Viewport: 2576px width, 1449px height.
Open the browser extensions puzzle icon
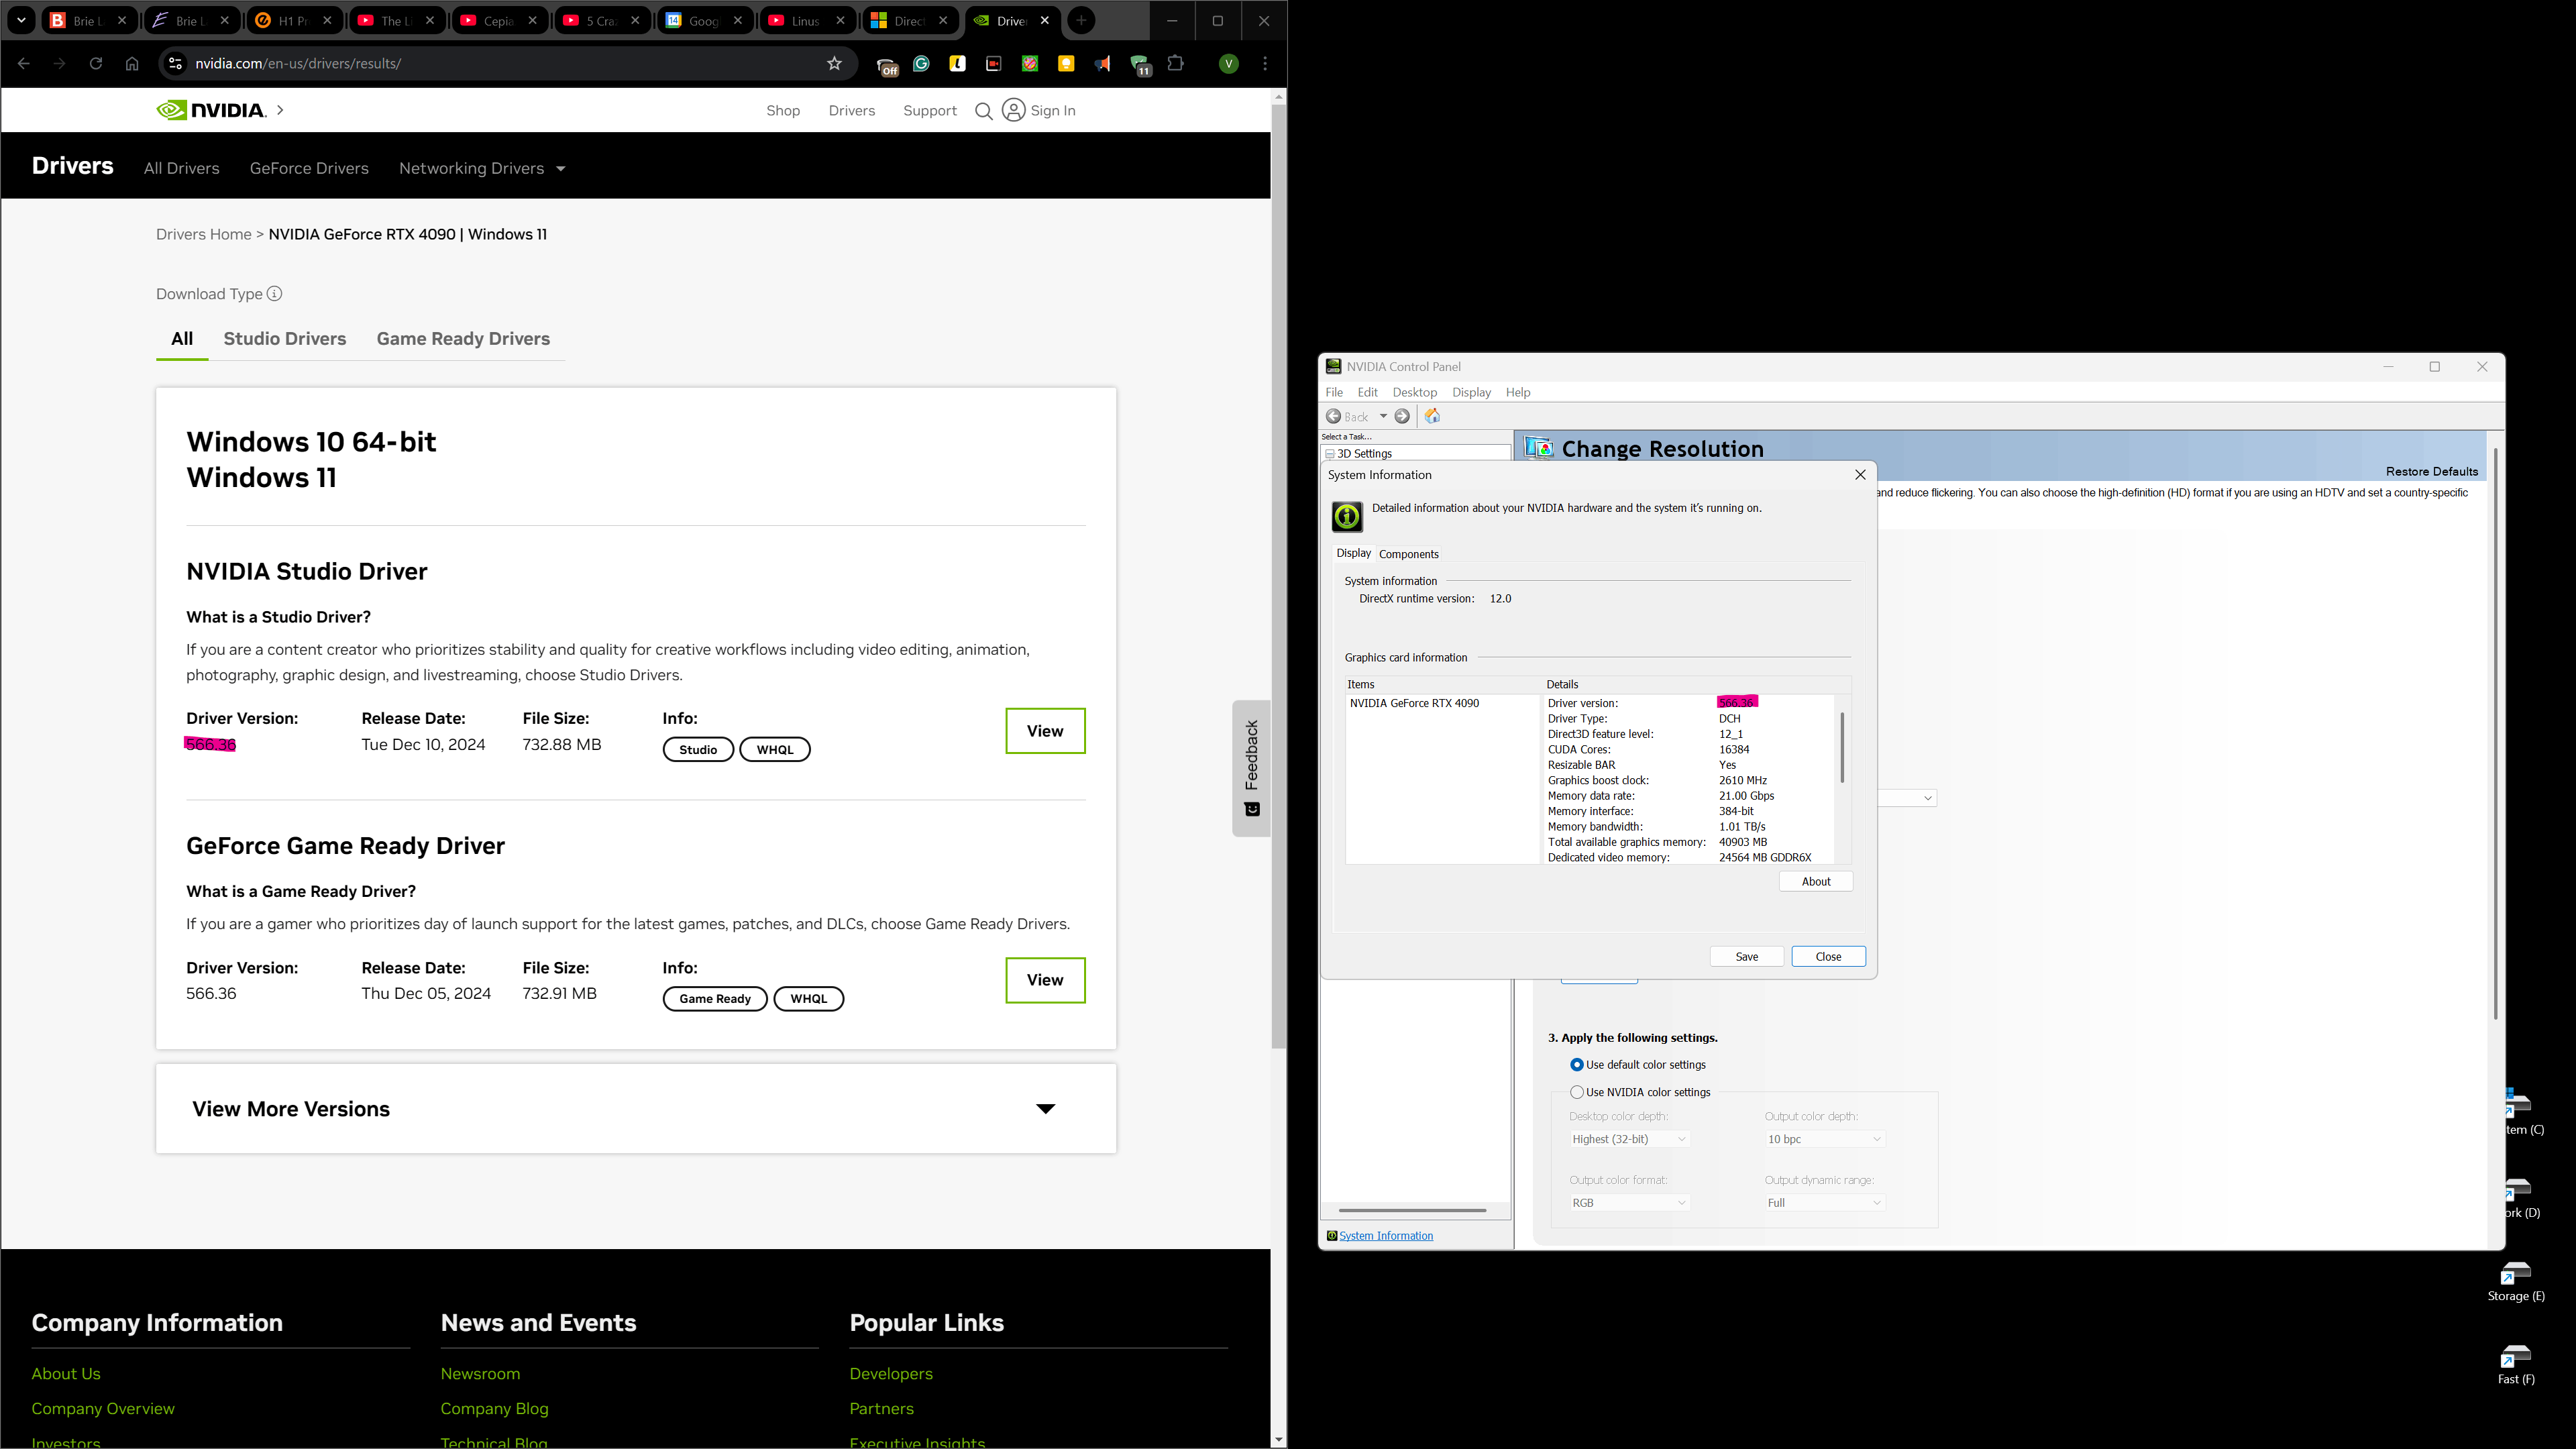(1176, 64)
